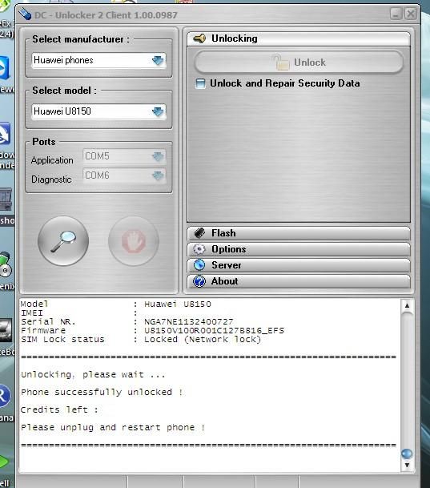Enable Unlock and Repair Security Data checkbox
The width and height of the screenshot is (430, 488).
tap(200, 83)
